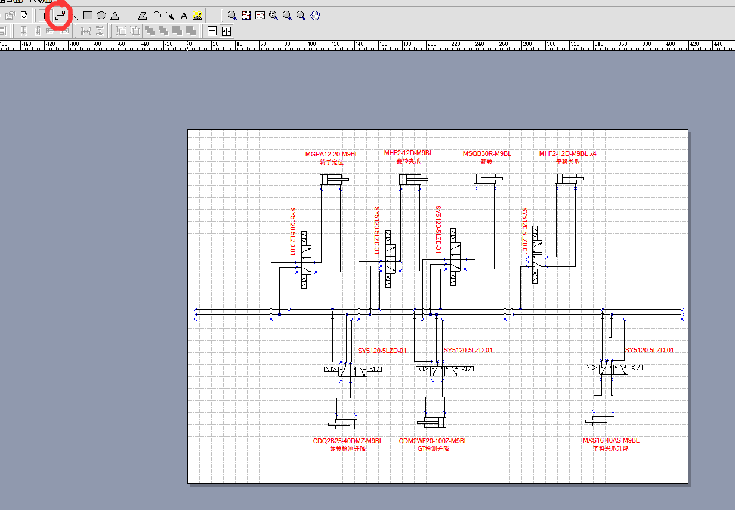Image resolution: width=735 pixels, height=510 pixels.
Task: Click the boxed up-arrow toolbar button
Action: click(226, 31)
